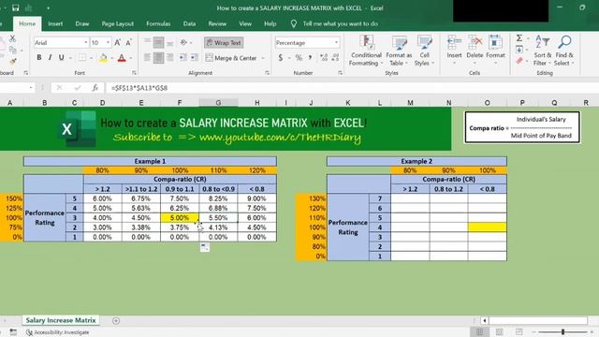Click Accessibility: Investigate in status bar
The width and height of the screenshot is (599, 337).
58,332
